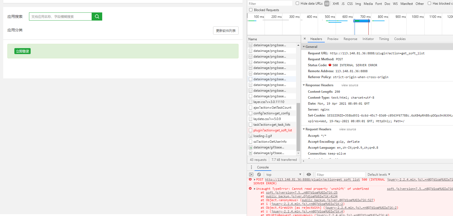Open the POST request URL link in console
This screenshot has height=216, width=453.
click(x=312, y=180)
